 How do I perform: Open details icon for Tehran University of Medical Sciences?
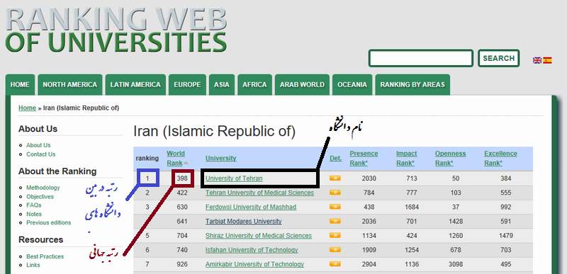click(x=335, y=193)
